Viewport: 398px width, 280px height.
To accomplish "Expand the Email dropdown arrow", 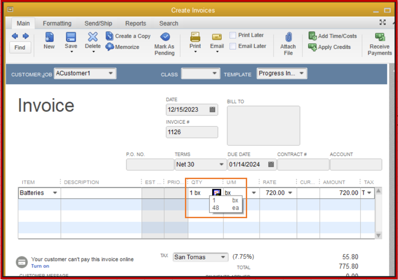I will click(217, 52).
